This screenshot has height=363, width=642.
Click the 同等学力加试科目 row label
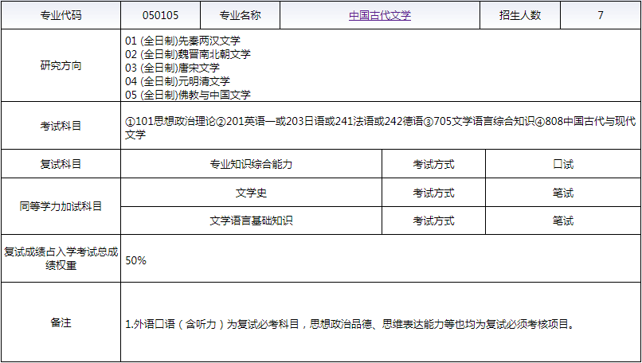click(61, 207)
